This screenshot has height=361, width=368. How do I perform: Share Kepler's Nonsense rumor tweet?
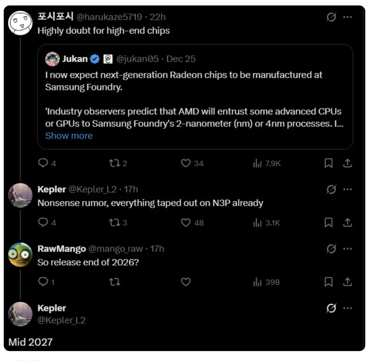coord(347,223)
